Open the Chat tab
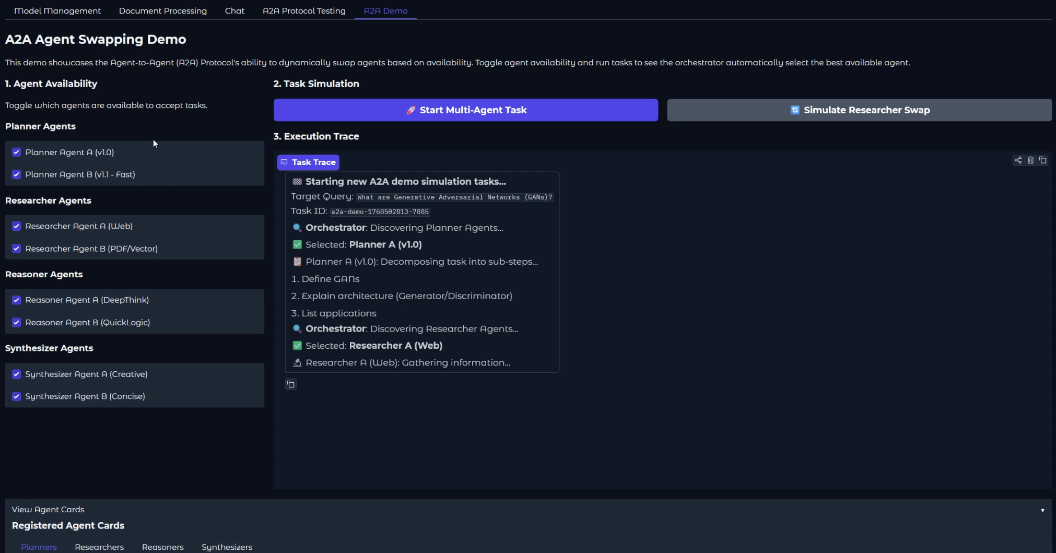Image resolution: width=1056 pixels, height=553 pixels. click(x=235, y=10)
